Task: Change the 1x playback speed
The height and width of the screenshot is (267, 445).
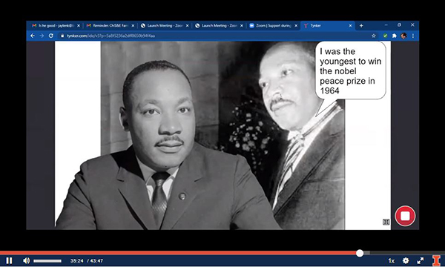Action: [391, 261]
